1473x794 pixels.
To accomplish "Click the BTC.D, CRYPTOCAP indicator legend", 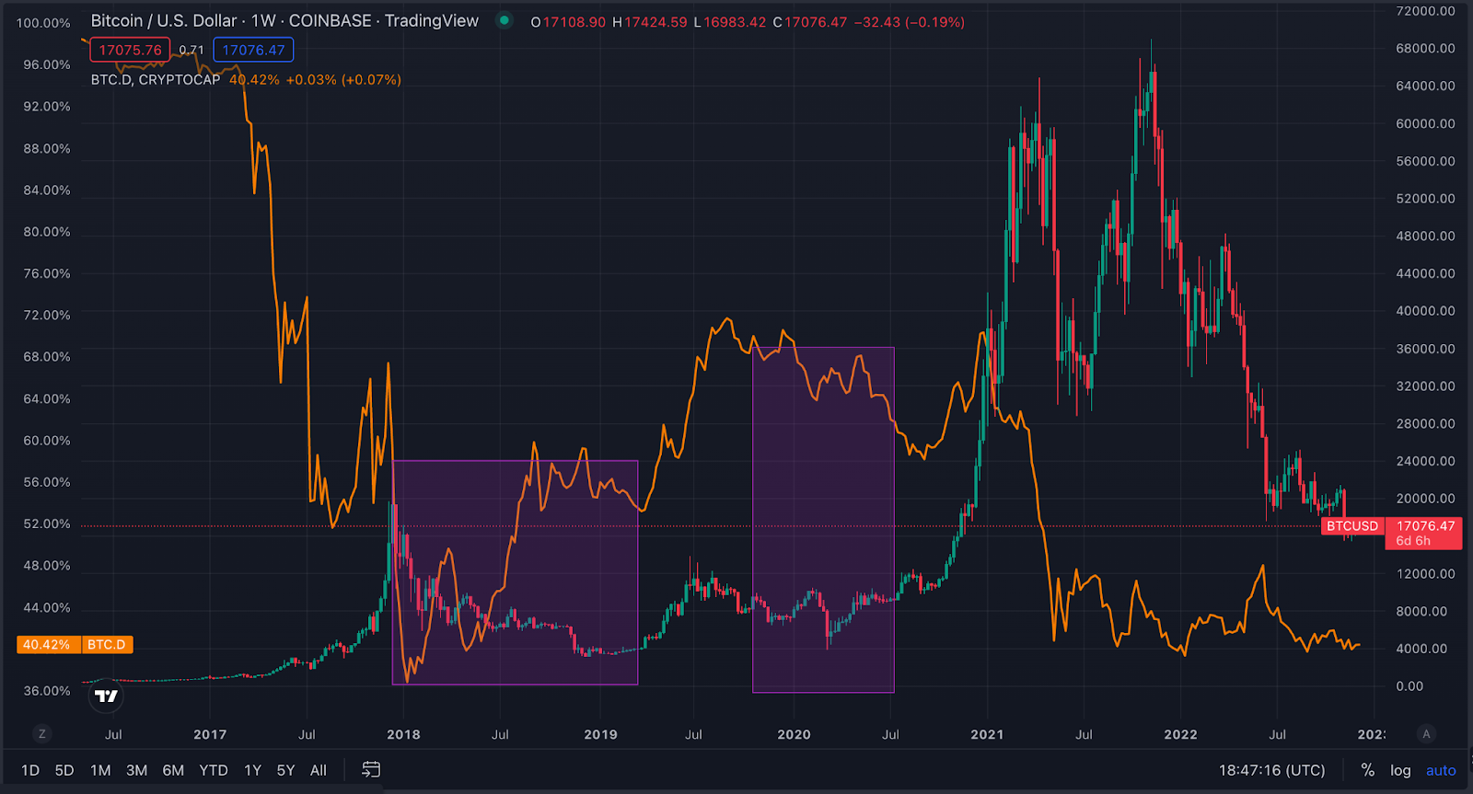I will pyautogui.click(x=156, y=80).
